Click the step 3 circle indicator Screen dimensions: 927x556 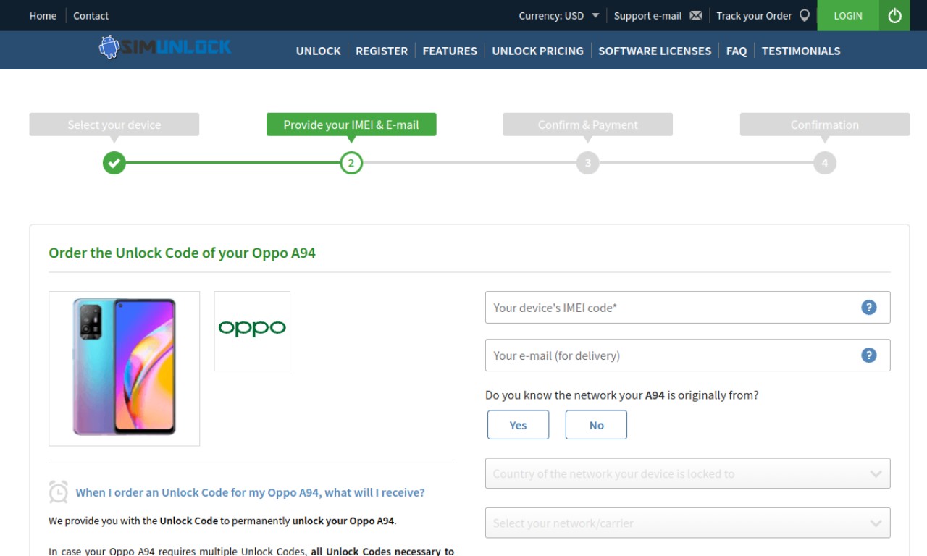click(588, 163)
